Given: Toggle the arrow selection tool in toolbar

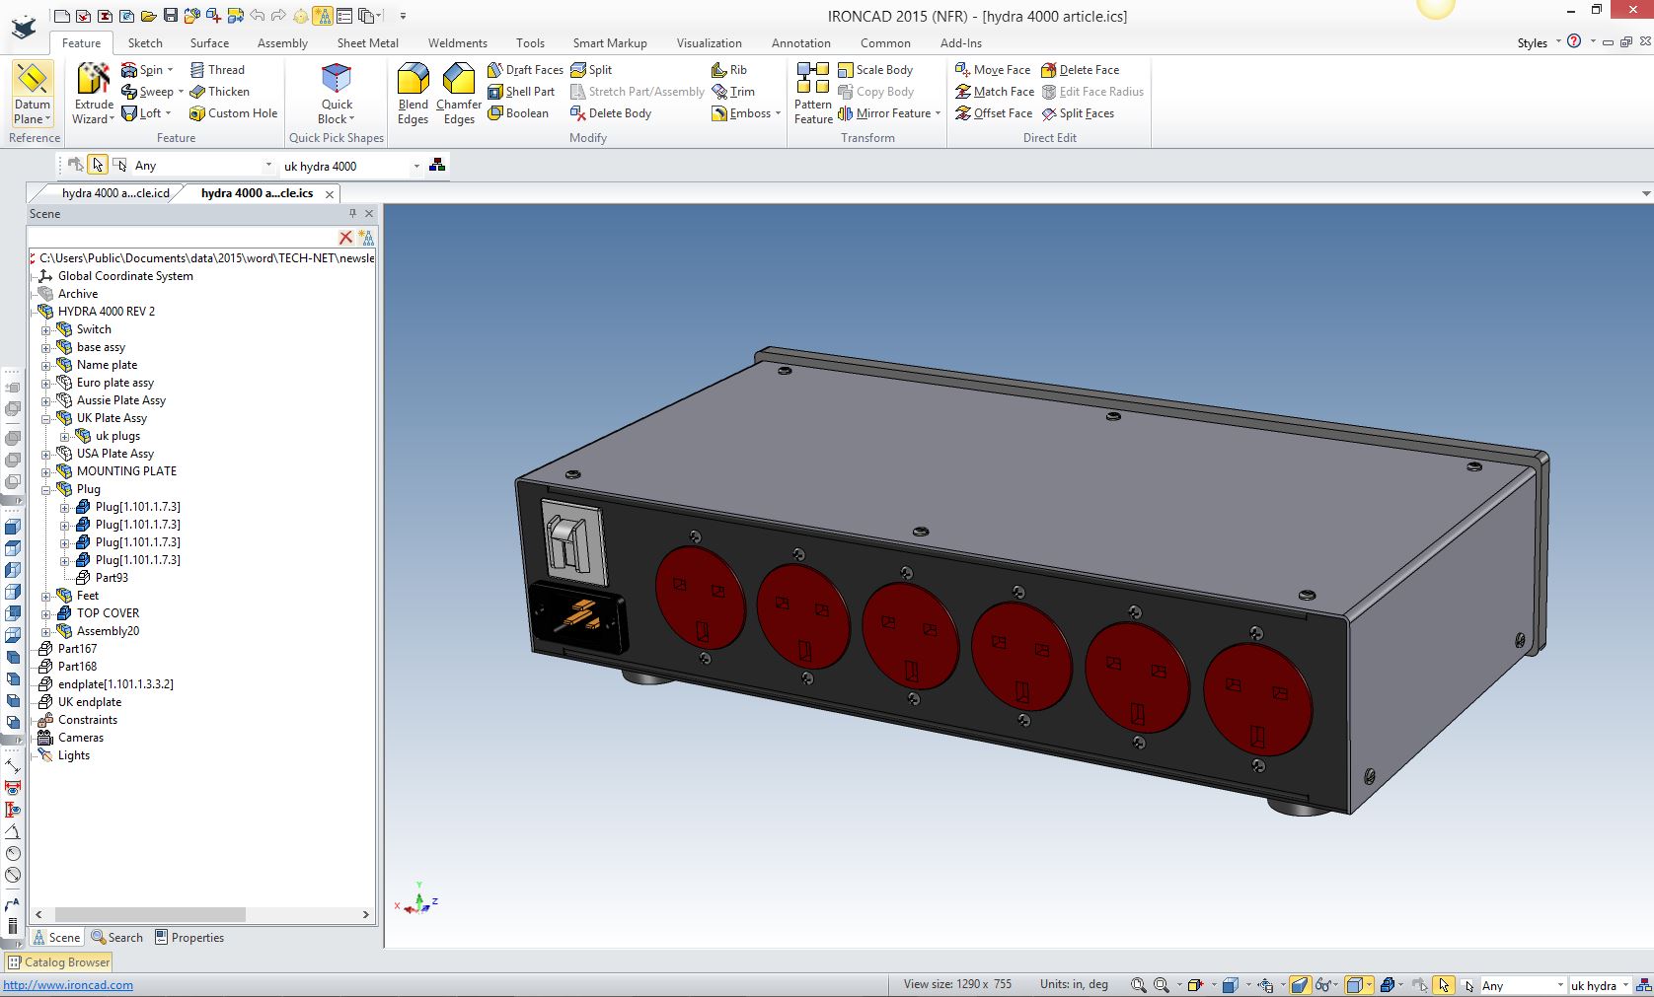Looking at the screenshot, I should point(97,166).
